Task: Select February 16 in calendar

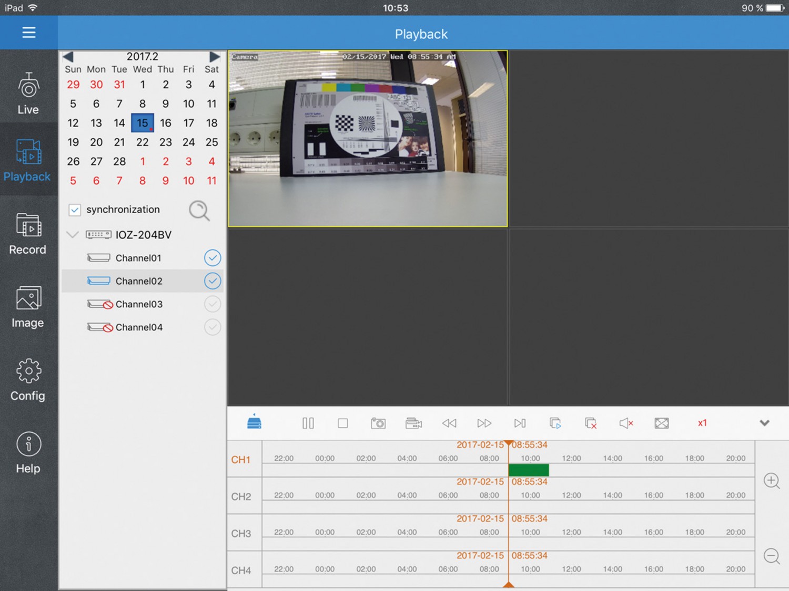Action: point(166,123)
